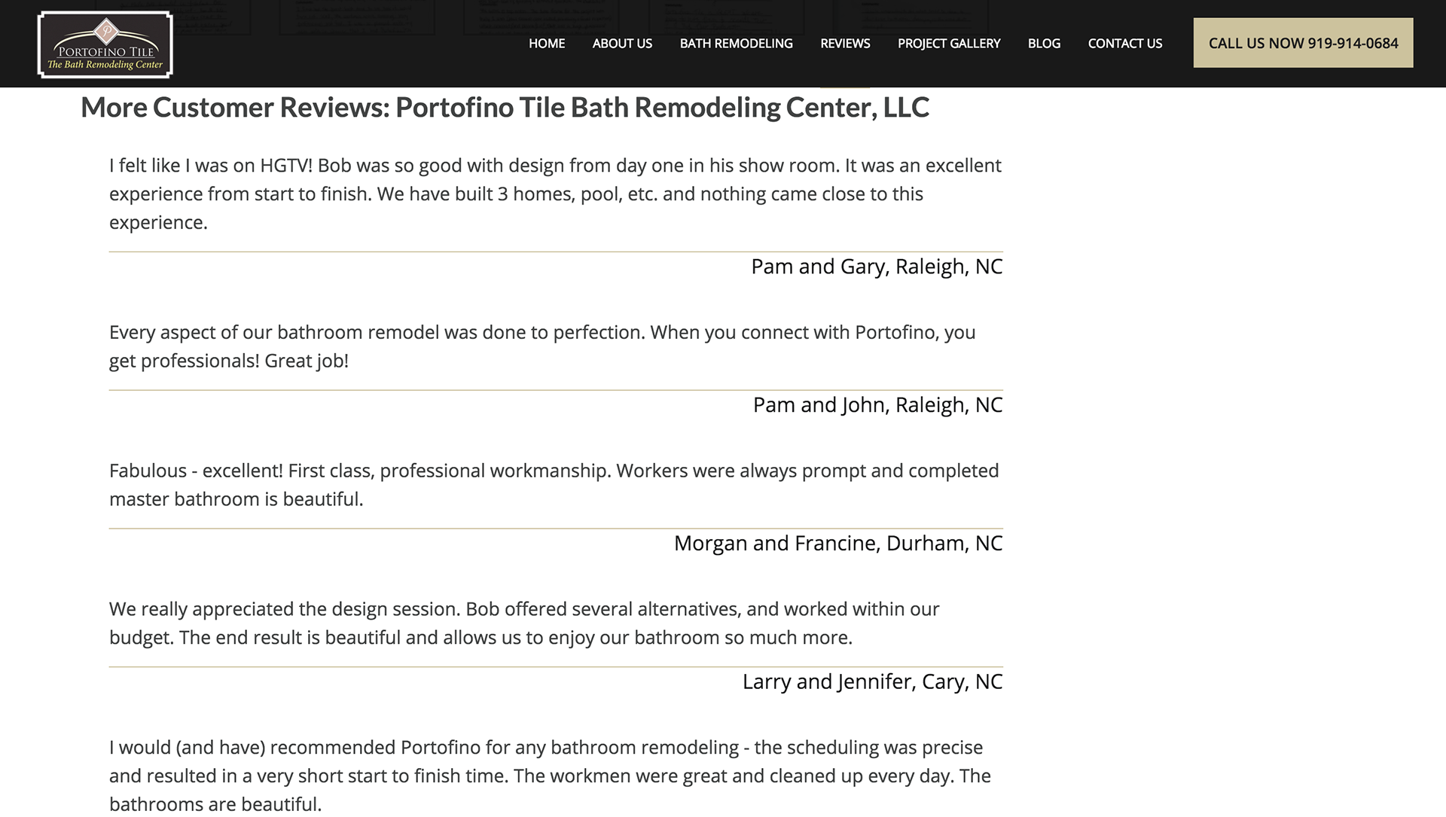1446x817 pixels.
Task: Visit the Blog page
Action: [1044, 44]
